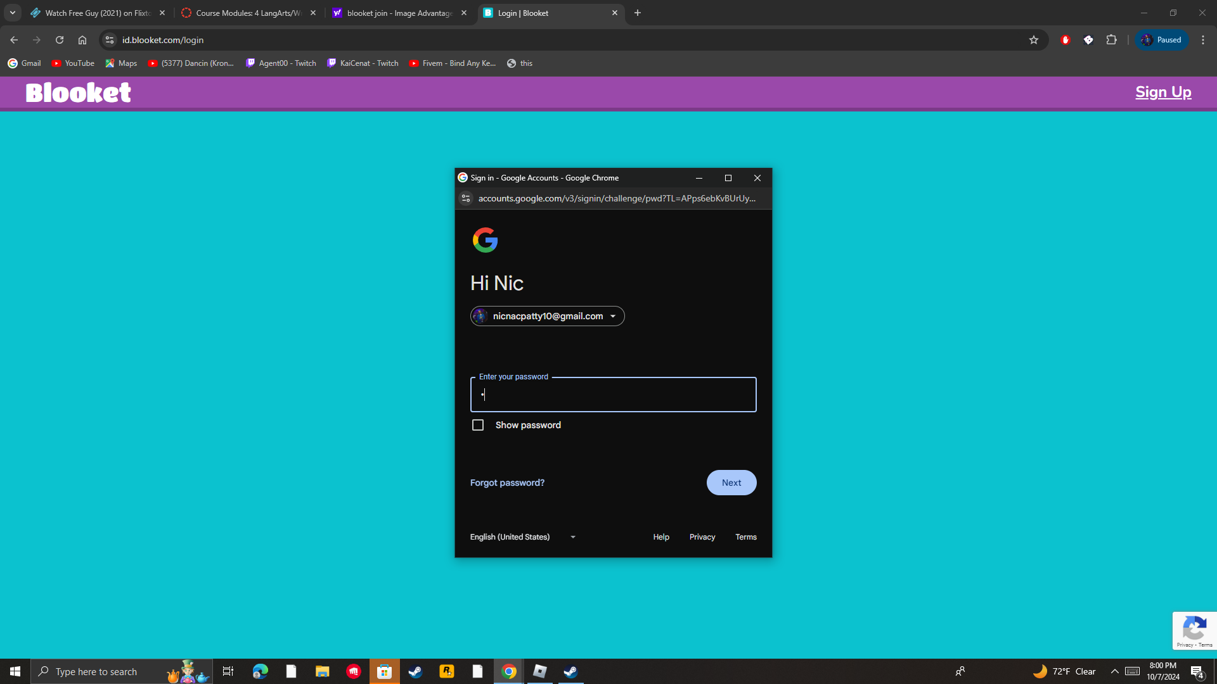Open Microsoft Edge from the taskbar
1217x684 pixels.
260,671
